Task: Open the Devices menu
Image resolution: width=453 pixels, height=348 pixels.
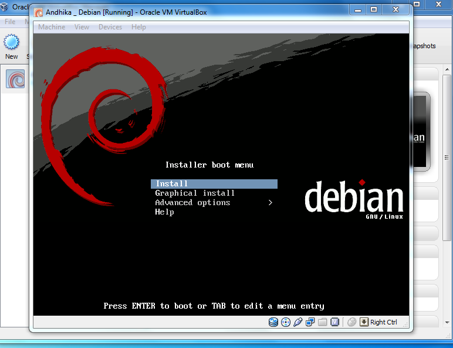Action: (x=110, y=27)
